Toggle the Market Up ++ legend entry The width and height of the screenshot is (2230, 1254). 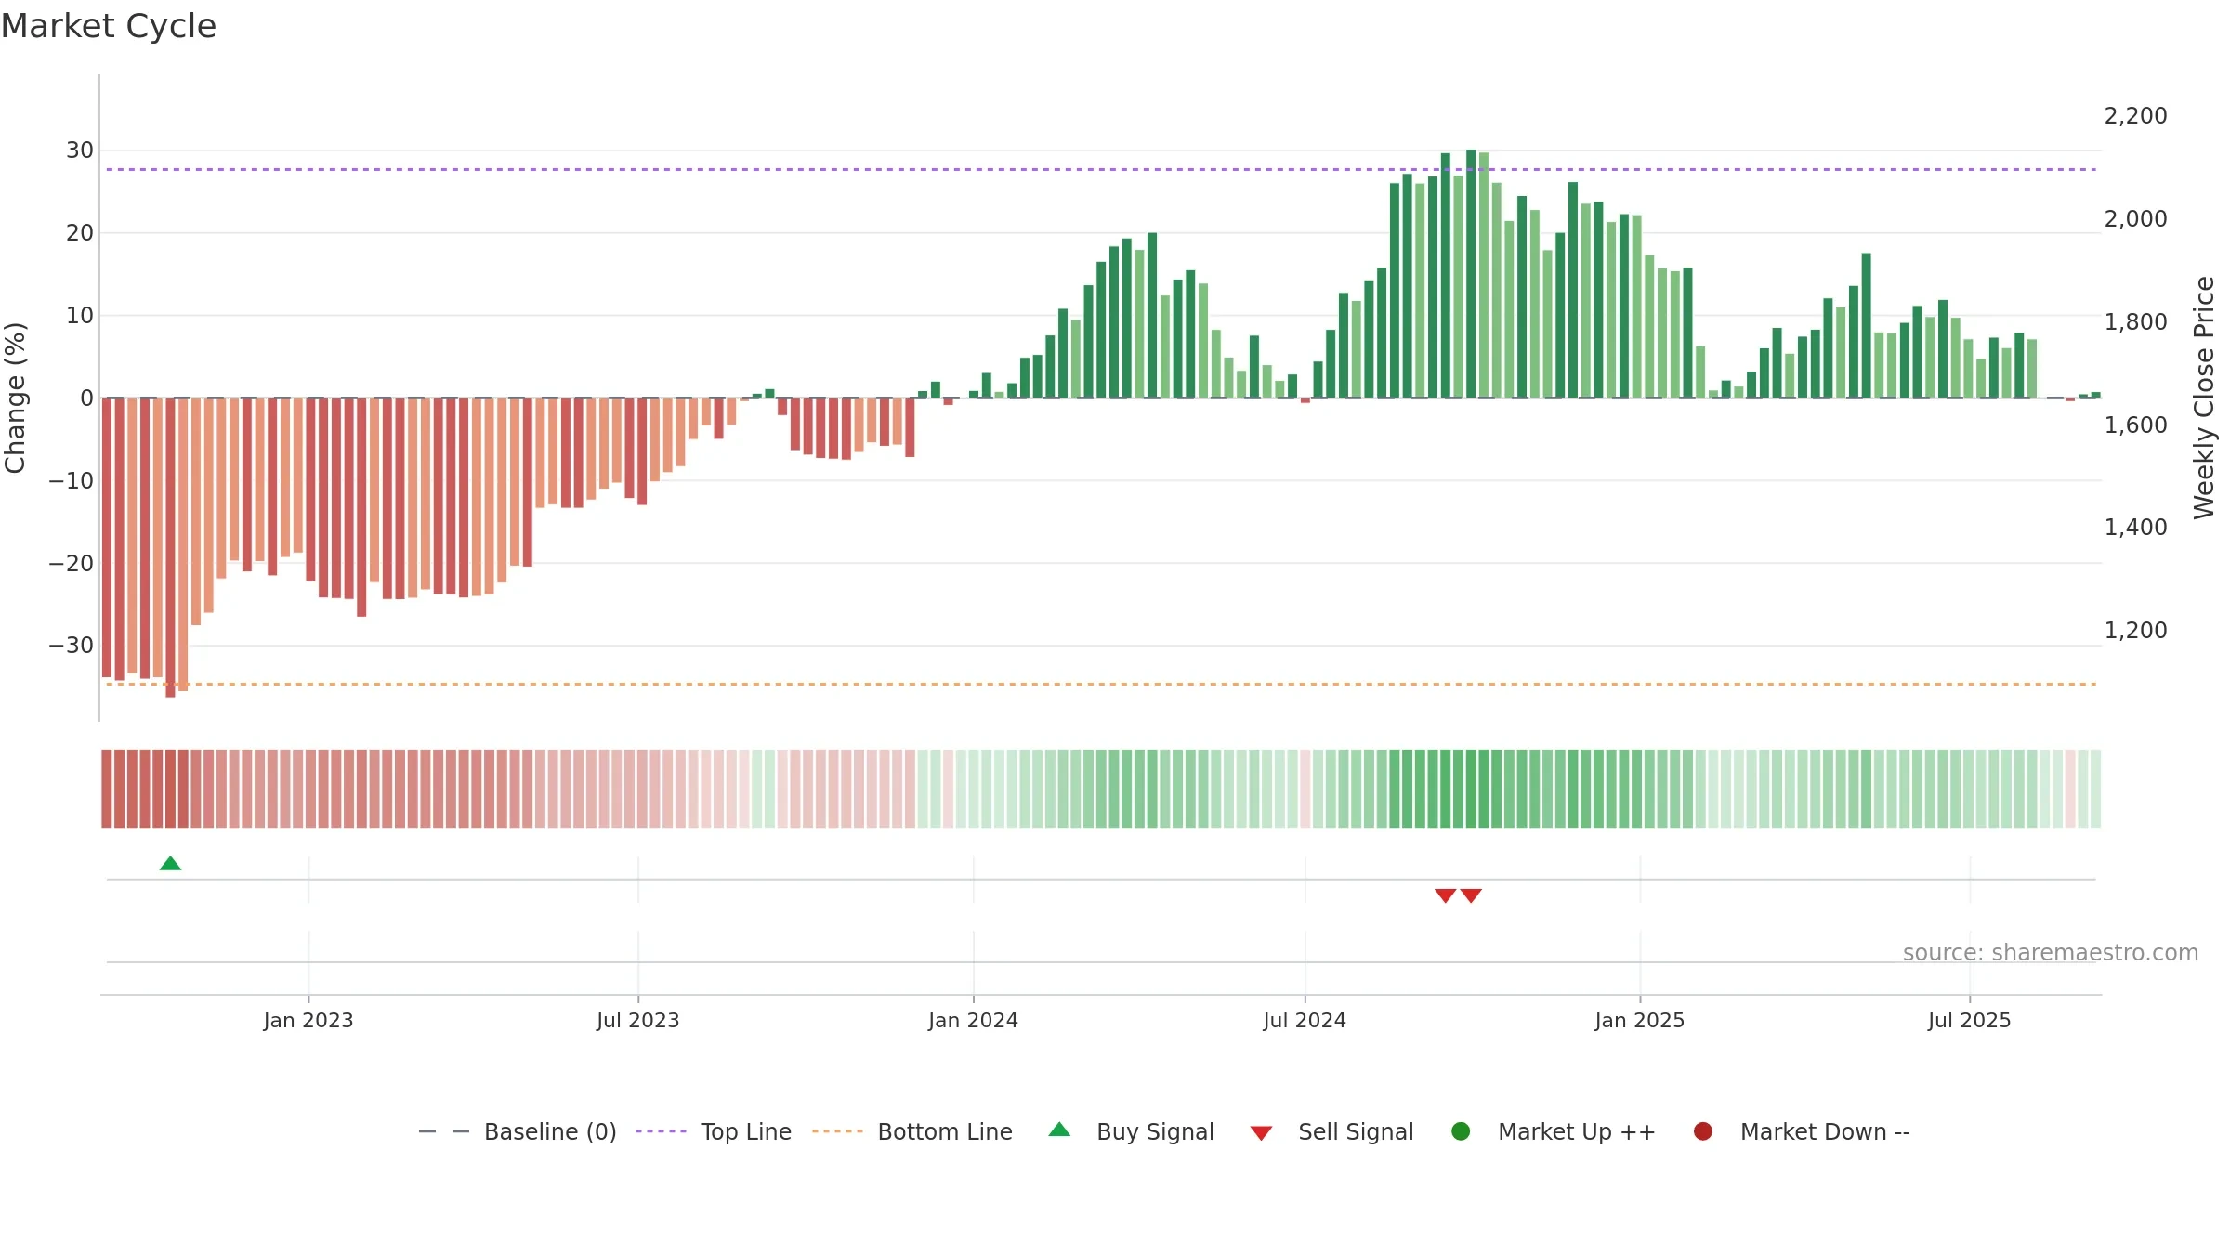click(1554, 1131)
